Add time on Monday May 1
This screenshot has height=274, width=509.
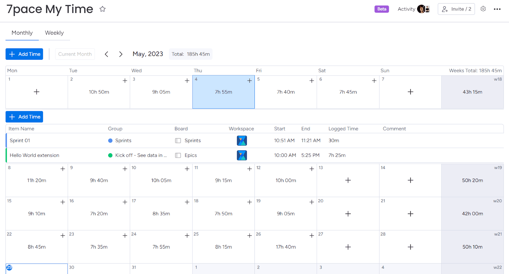pos(37,92)
